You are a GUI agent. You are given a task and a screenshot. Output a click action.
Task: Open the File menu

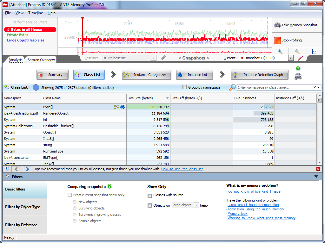[x=8, y=13]
